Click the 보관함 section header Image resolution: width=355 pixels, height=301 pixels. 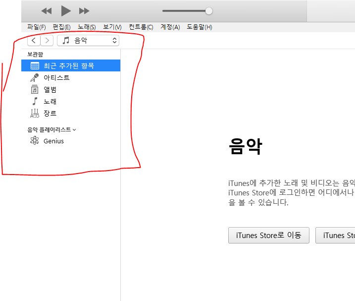[x=35, y=55]
